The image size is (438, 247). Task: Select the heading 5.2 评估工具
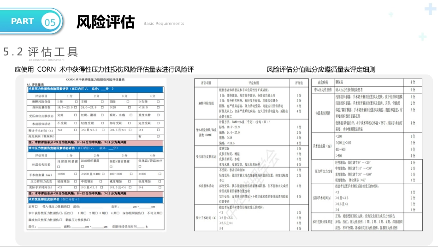(41, 52)
